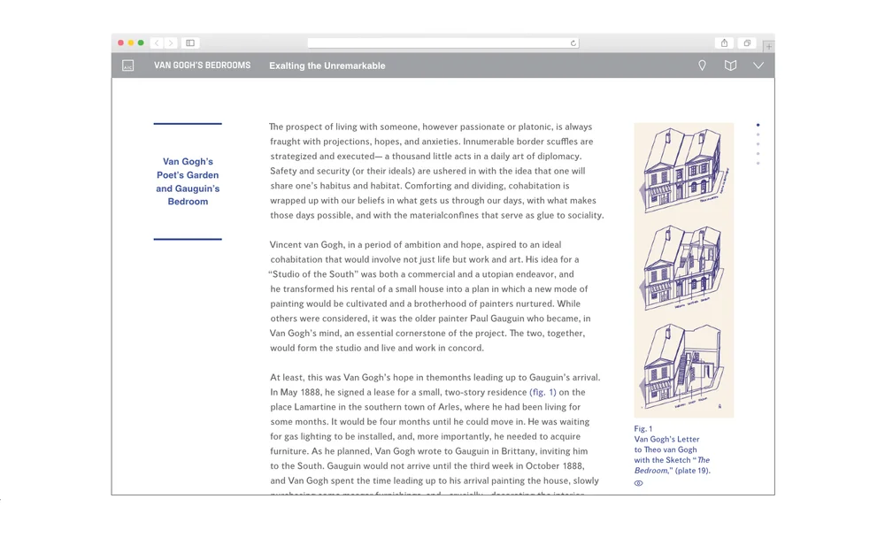
Task: Click paragraph starting 'Vincent van Gogh, in a period'
Action: (430, 296)
